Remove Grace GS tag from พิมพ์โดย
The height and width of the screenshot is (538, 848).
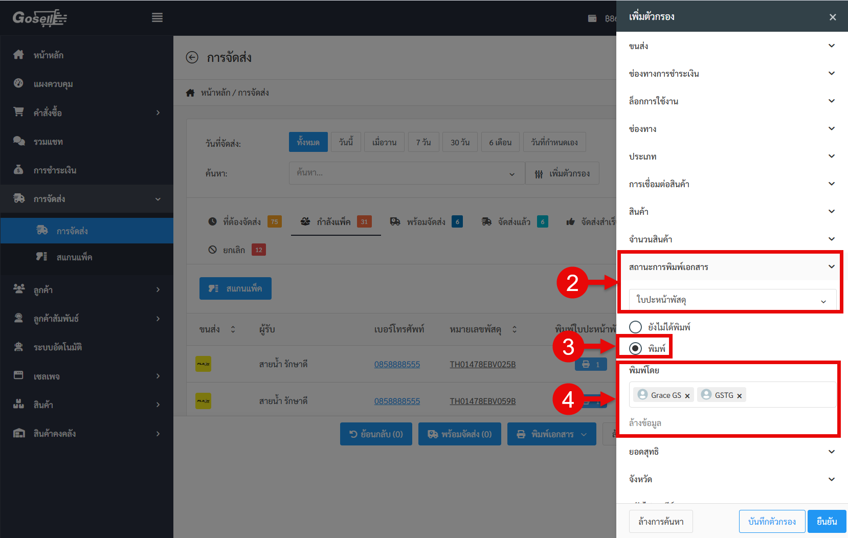coord(687,396)
